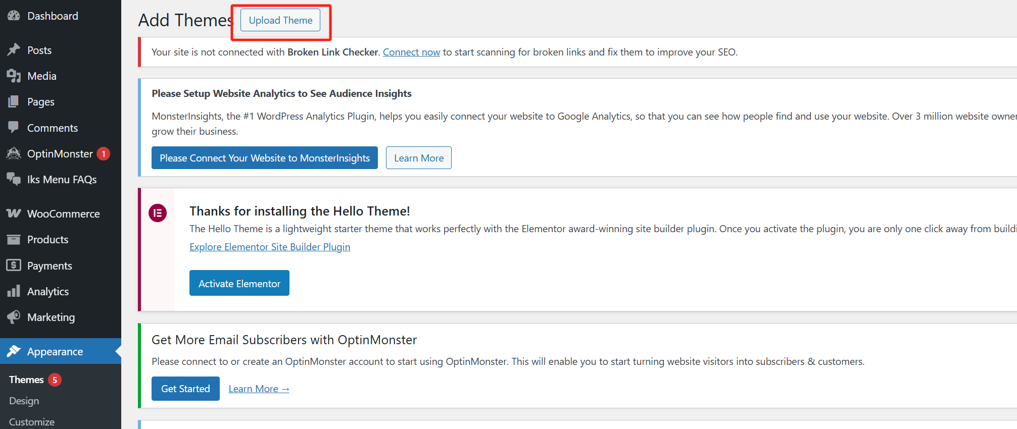Select the Themes submenu item
Image resolution: width=1017 pixels, height=429 pixels.
tap(26, 380)
